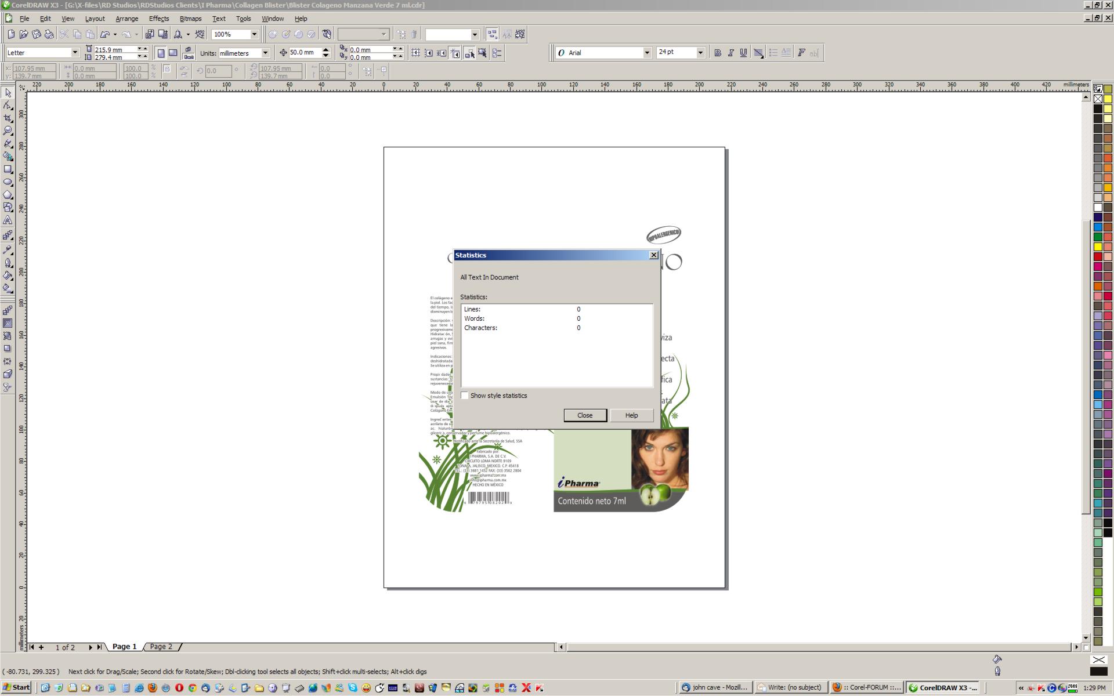
Task: Click the Export icon
Action: click(x=163, y=34)
